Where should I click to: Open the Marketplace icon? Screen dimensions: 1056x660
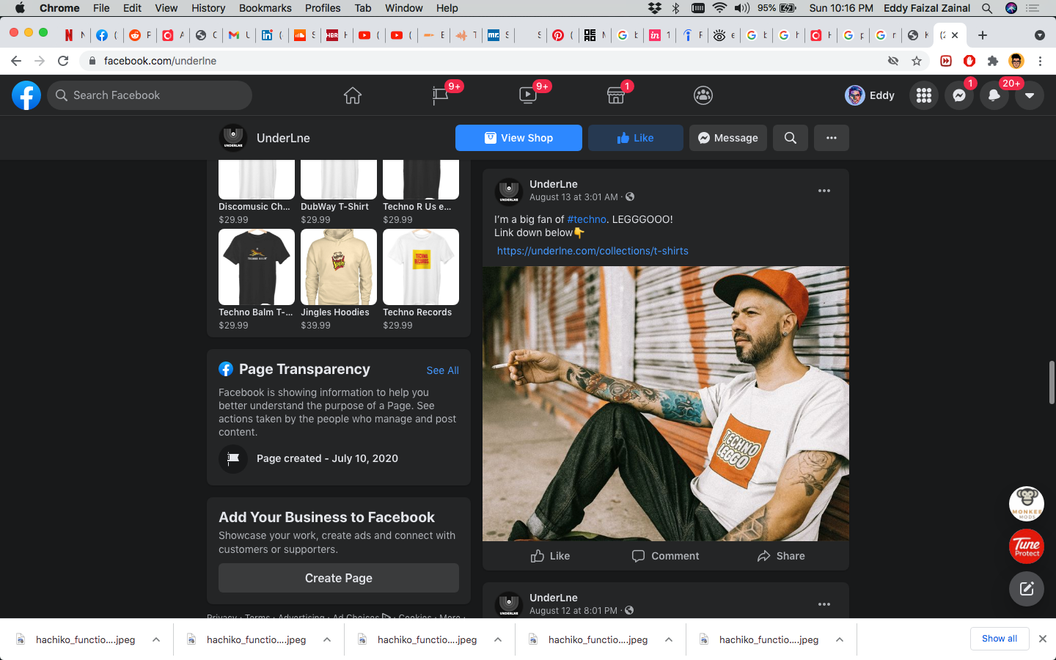tap(616, 95)
